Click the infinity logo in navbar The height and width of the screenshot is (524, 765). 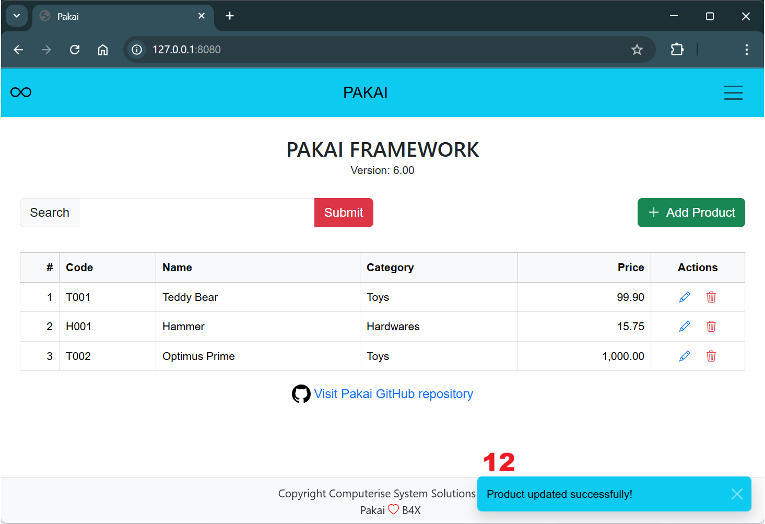point(21,92)
